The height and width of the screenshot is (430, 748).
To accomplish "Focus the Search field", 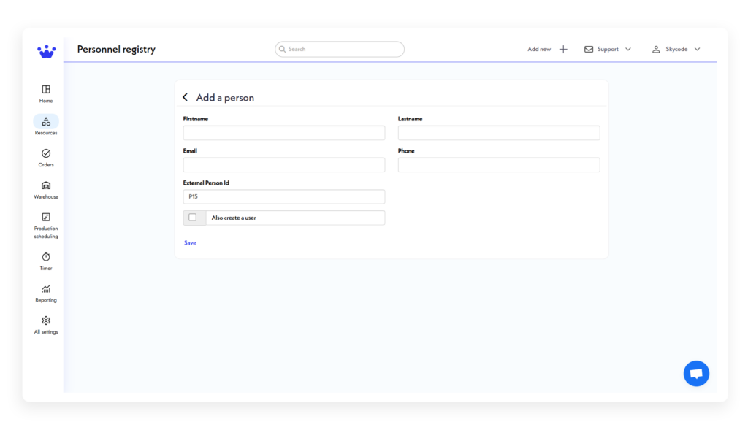I will click(x=340, y=49).
